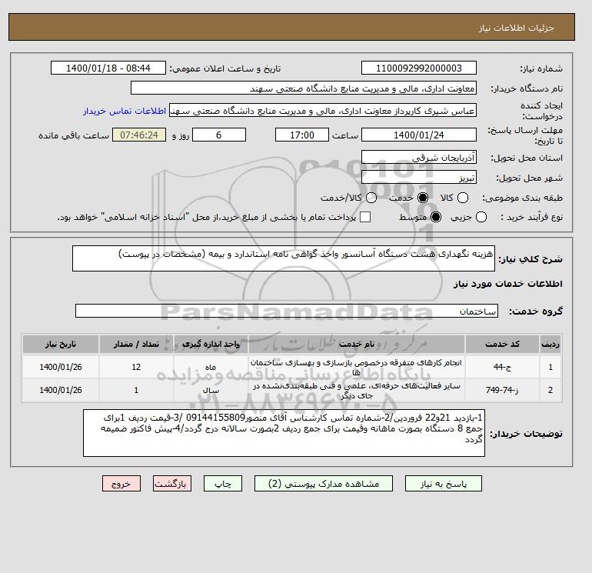
Task: Click the کد خدمت column header
Action: point(502,344)
